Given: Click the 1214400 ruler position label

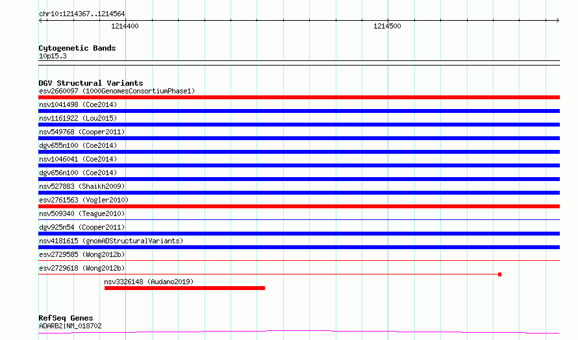Looking at the screenshot, I should click(125, 26).
